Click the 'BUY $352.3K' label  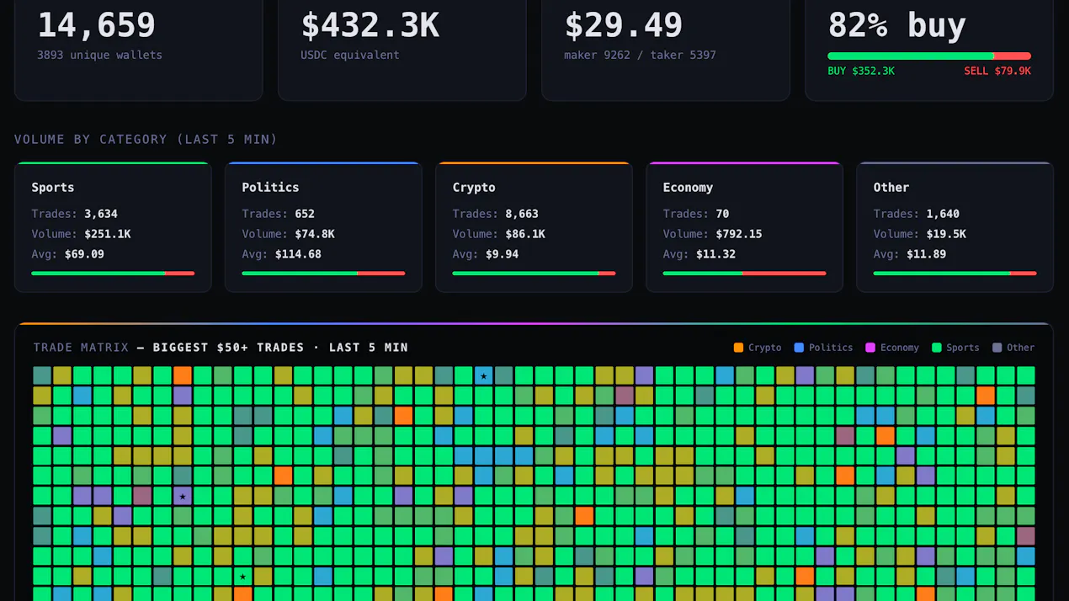click(x=861, y=72)
